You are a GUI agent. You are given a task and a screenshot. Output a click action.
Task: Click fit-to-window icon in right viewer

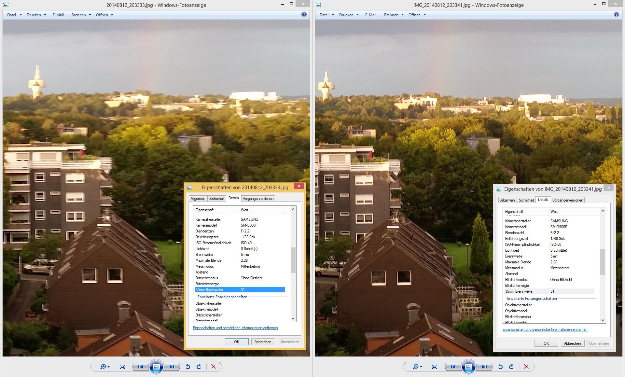click(435, 367)
